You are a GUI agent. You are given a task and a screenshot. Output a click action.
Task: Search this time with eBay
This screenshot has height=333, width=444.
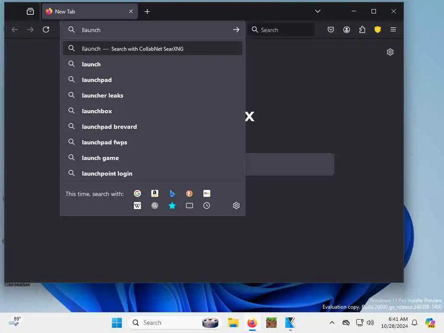207,193
